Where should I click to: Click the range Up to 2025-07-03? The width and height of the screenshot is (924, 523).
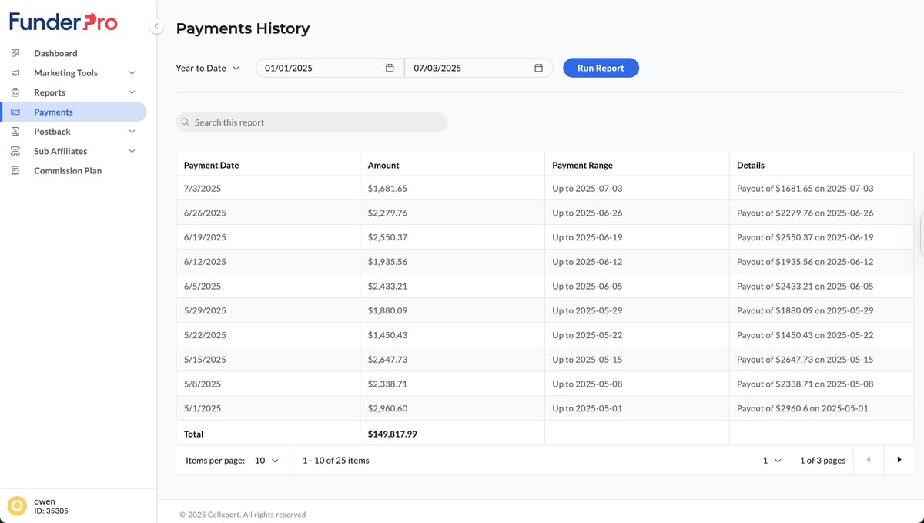pyautogui.click(x=588, y=188)
